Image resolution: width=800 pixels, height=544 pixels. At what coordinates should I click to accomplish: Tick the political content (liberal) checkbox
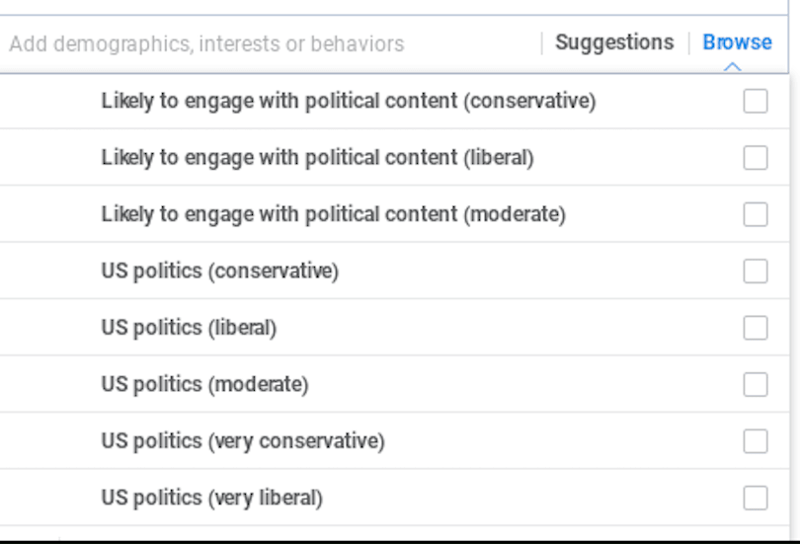(756, 158)
